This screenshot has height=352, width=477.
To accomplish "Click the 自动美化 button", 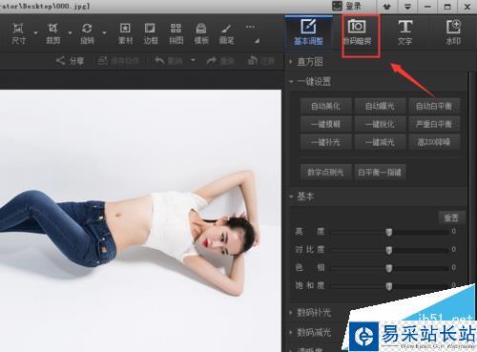I will pos(325,106).
